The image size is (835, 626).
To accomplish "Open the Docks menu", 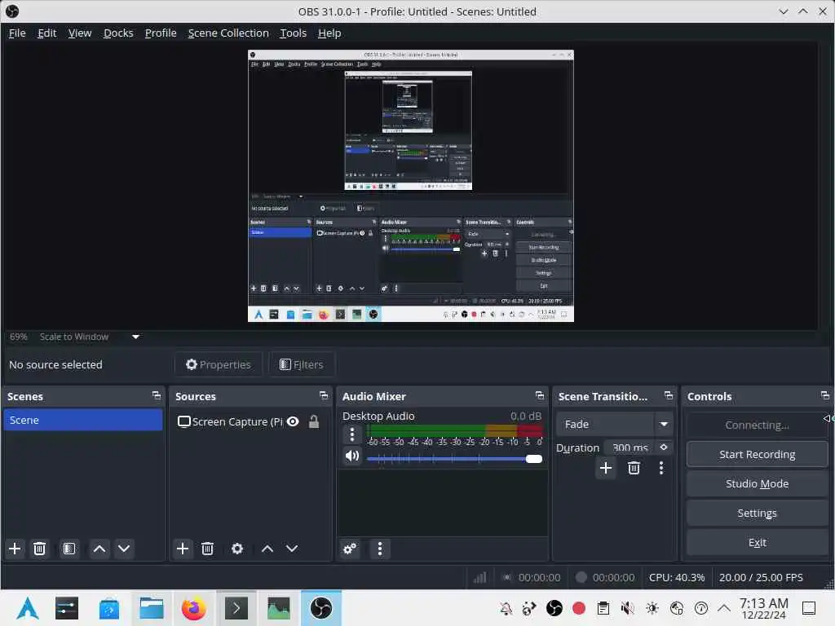I will [118, 33].
